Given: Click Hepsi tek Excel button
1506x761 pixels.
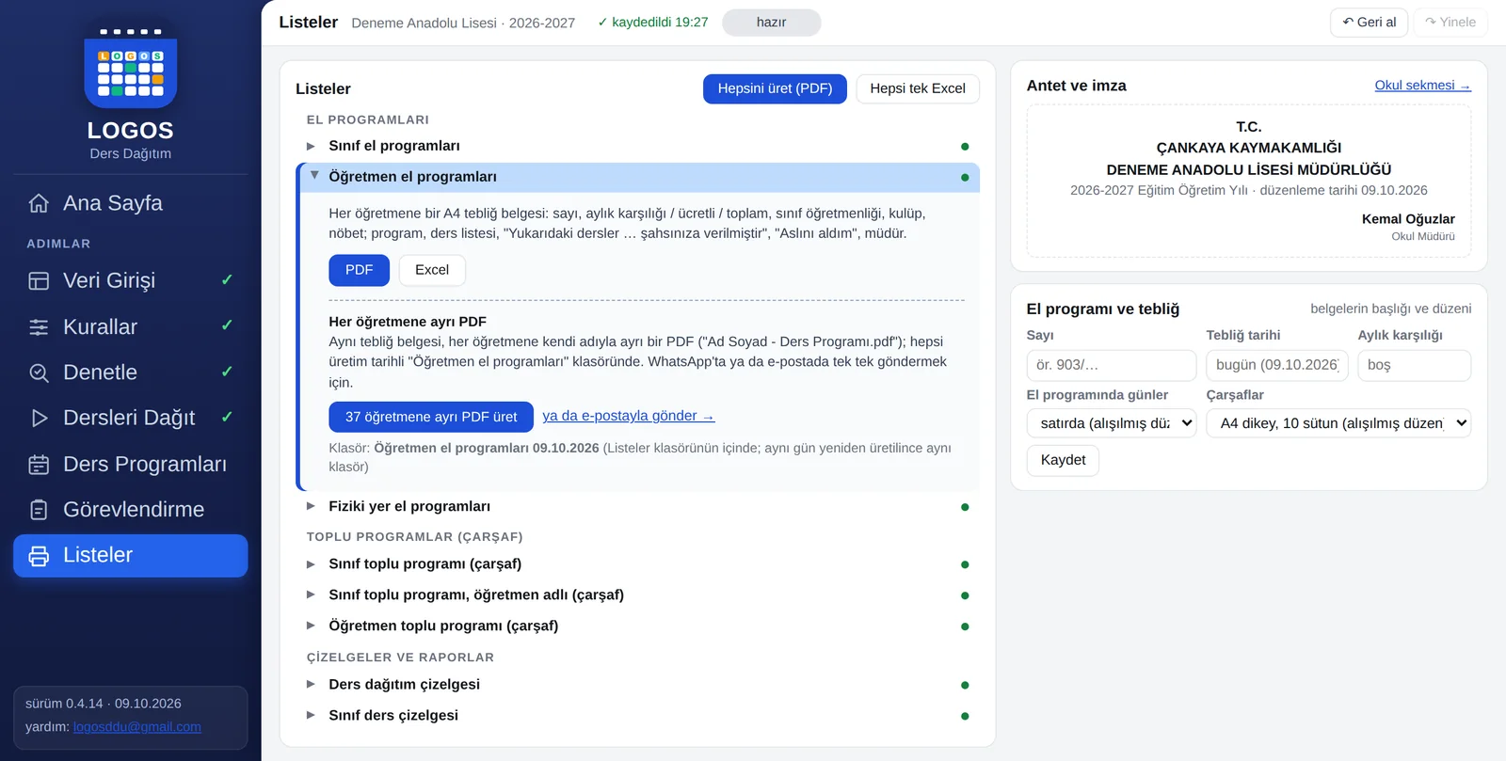Looking at the screenshot, I should point(918,88).
